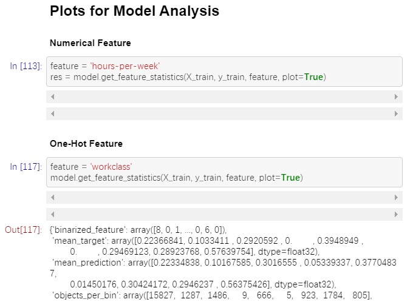Click right arrow of second scrollbar under In [113] cell
The width and height of the screenshot is (413, 302).
point(396,113)
